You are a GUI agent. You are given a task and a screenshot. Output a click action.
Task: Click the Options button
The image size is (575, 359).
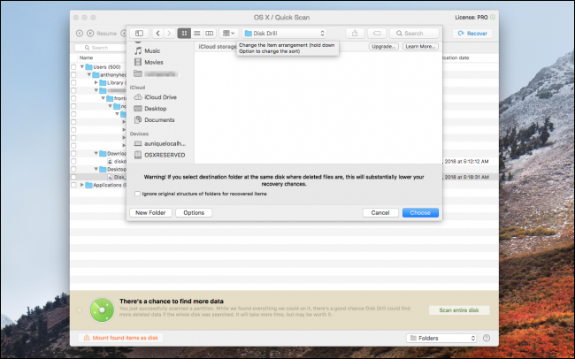(194, 213)
